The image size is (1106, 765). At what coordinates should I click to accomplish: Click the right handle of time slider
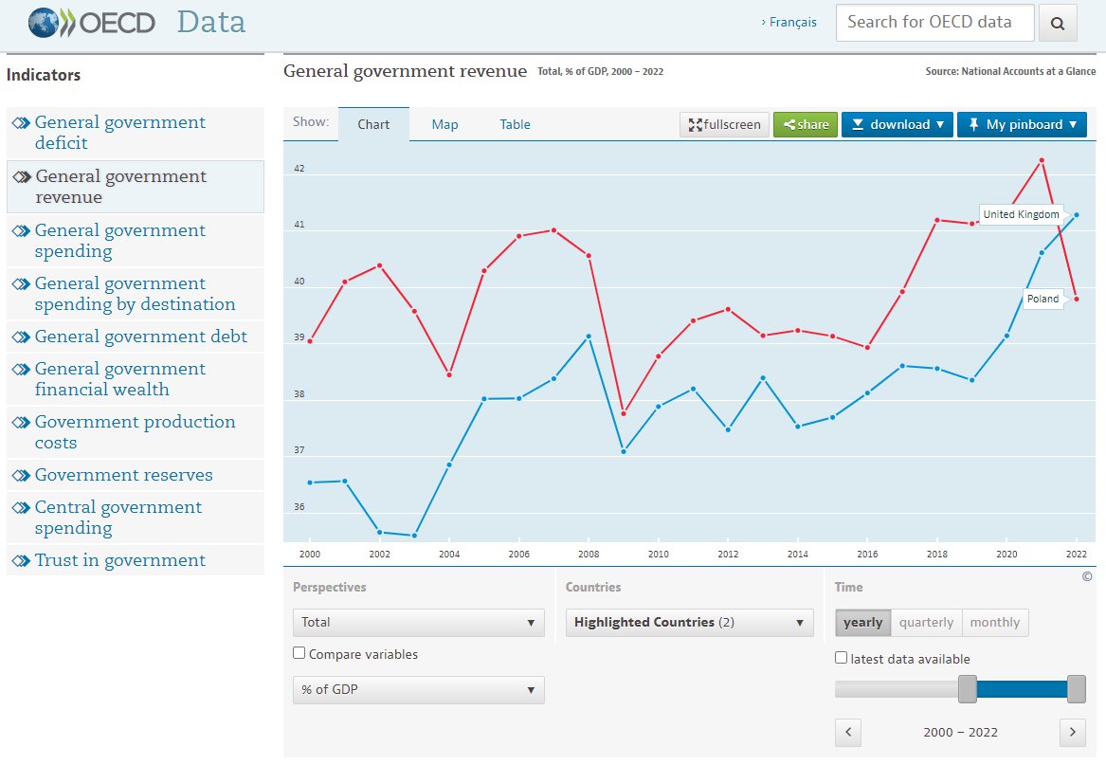tap(1077, 689)
